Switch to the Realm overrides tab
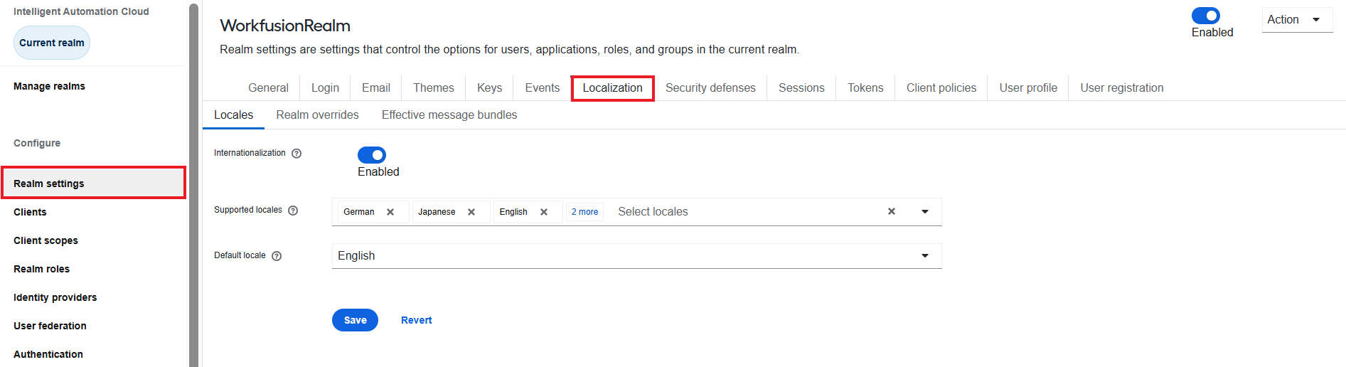 (x=317, y=115)
